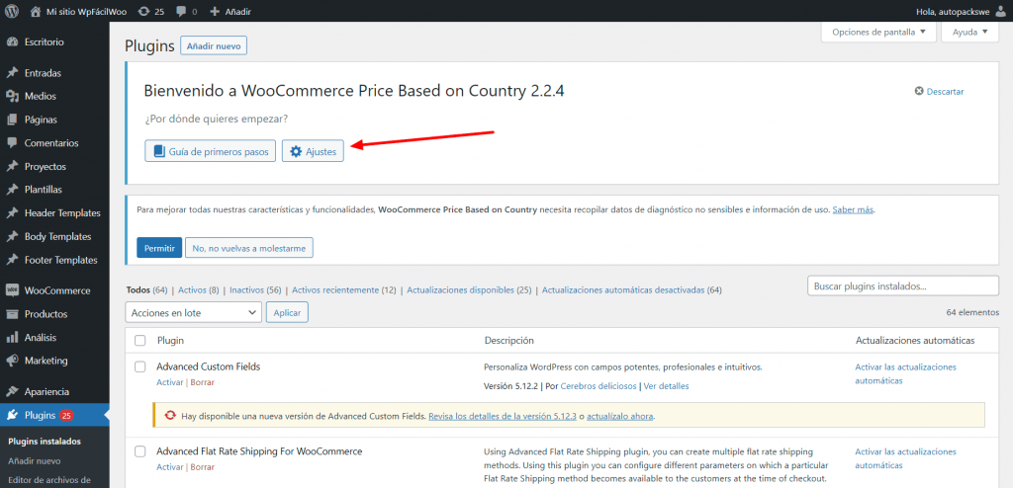Click the plus Añadir icon in the admin bar

[215, 12]
